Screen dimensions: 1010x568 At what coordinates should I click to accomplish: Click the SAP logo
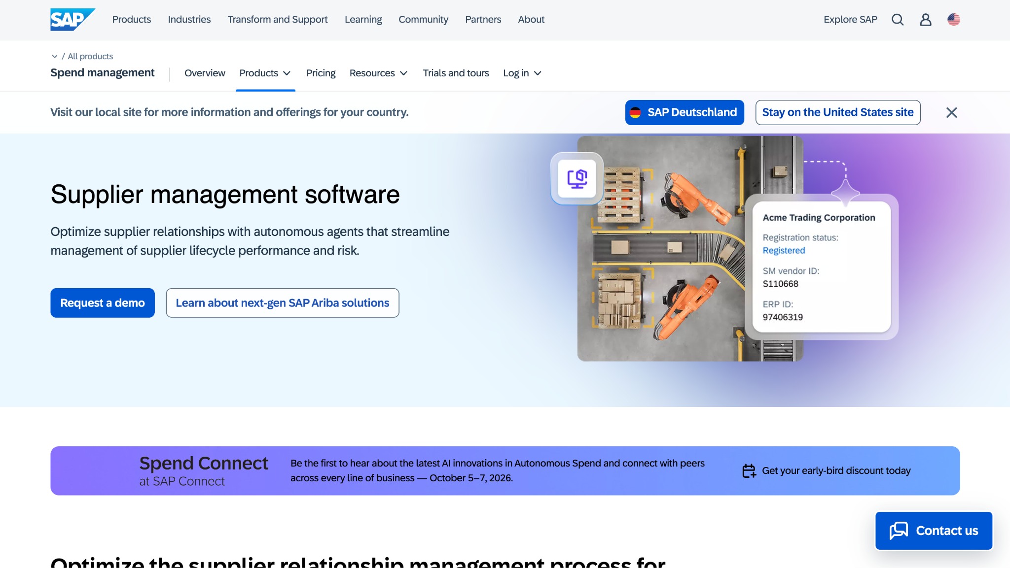pos(72,20)
